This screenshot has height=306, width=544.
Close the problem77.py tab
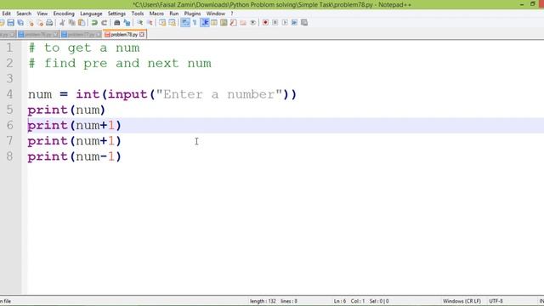[99, 35]
